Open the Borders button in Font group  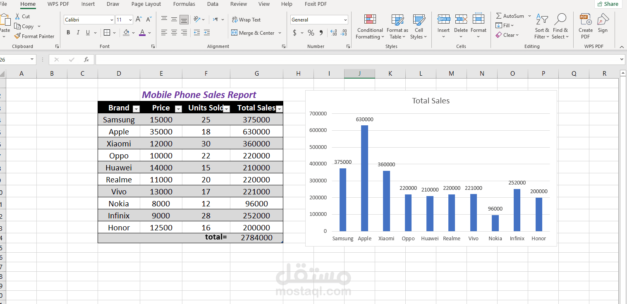[x=107, y=33]
